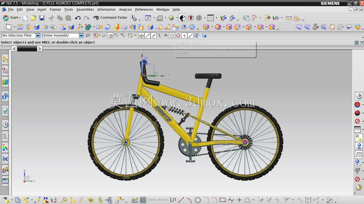
Task: Toggle the Enable Snap Point button
Action: coord(141,36)
